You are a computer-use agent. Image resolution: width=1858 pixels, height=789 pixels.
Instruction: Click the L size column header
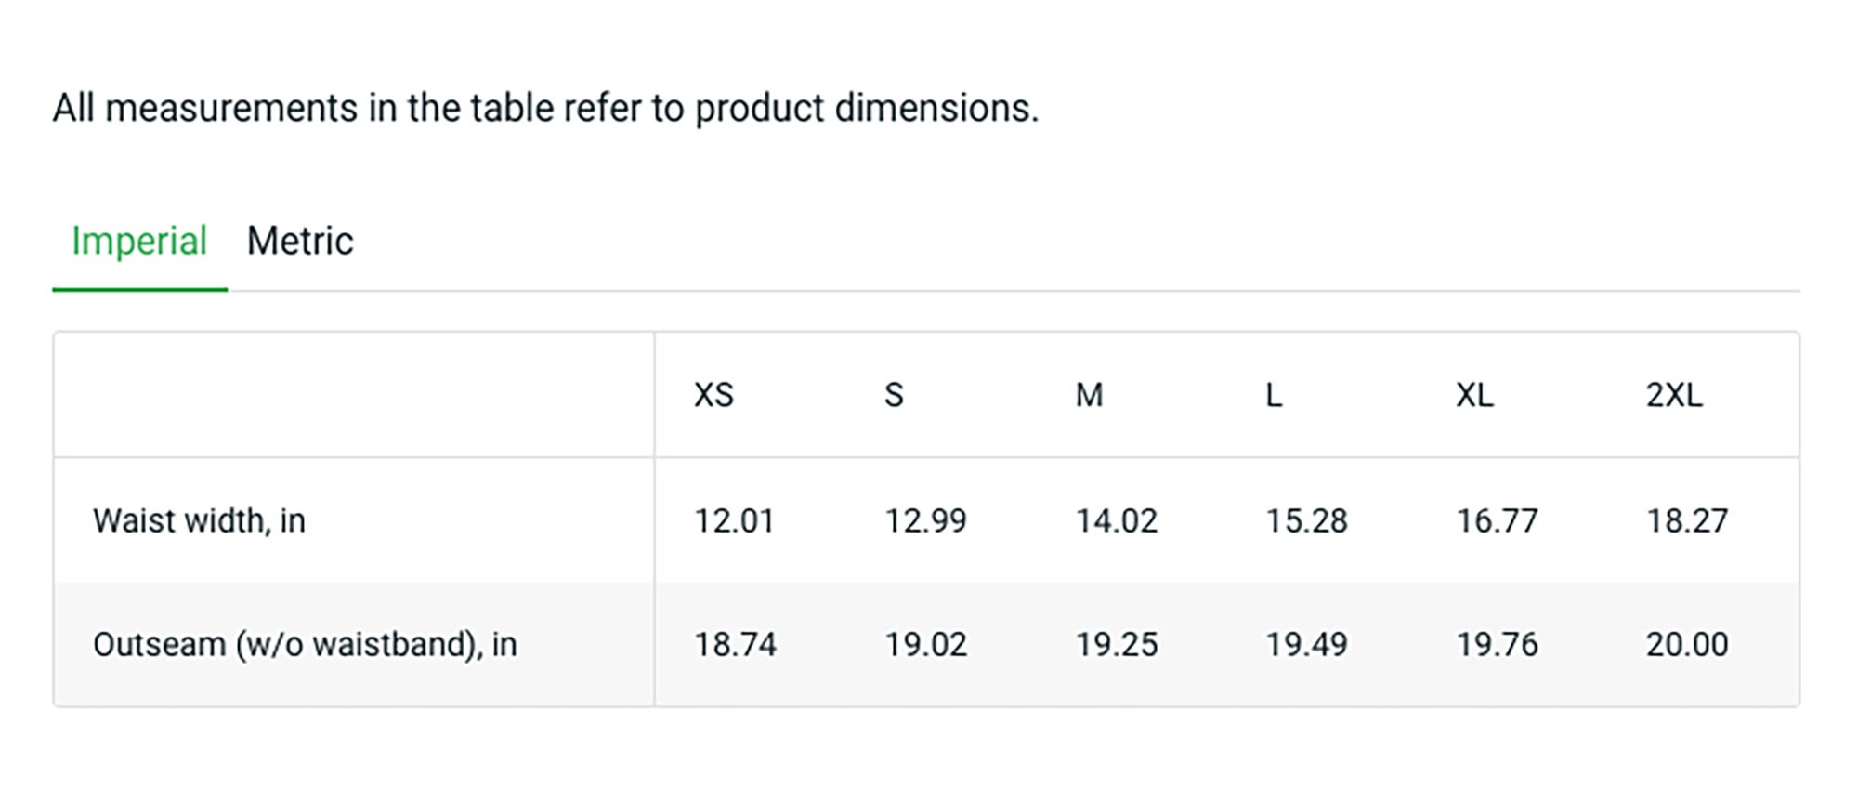click(x=1274, y=395)
